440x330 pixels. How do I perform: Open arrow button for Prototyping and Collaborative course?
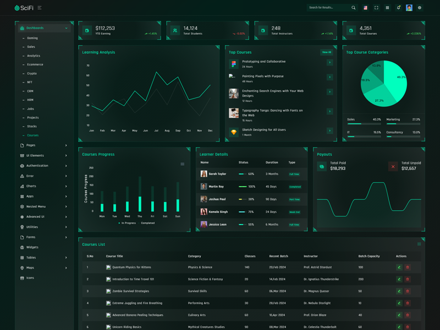click(329, 63)
